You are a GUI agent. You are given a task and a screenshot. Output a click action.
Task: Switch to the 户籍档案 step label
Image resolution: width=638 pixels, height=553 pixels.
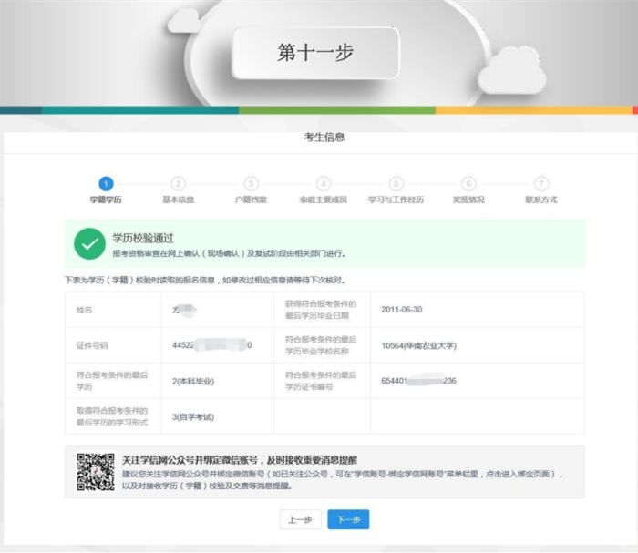click(x=251, y=200)
